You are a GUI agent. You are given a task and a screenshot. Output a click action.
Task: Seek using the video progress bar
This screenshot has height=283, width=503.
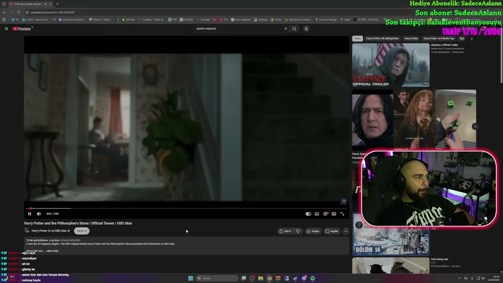[x=186, y=208]
